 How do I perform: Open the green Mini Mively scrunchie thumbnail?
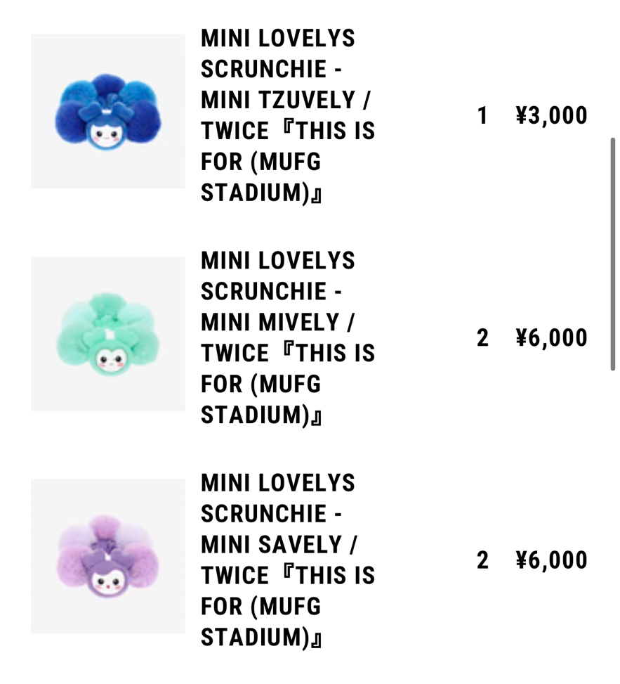pos(107,333)
